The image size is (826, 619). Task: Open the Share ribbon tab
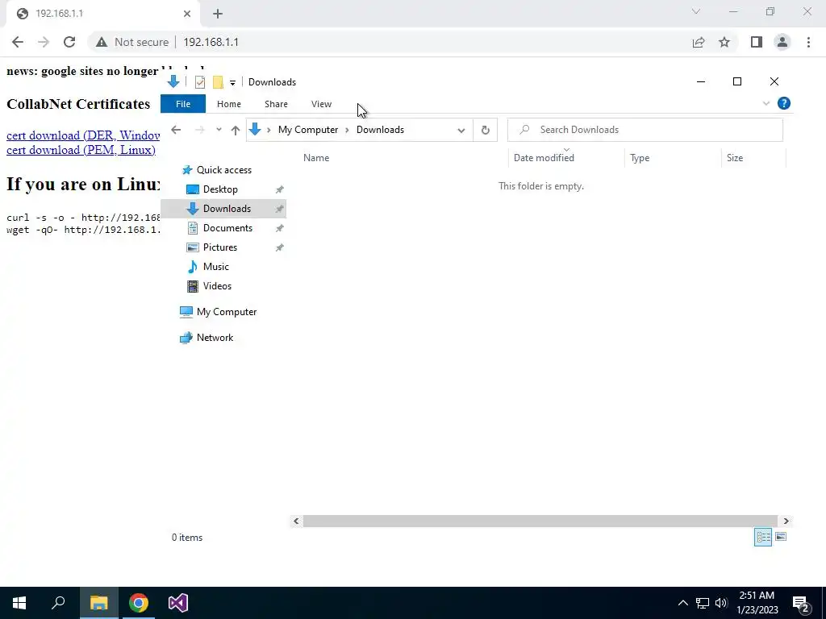coord(276,104)
